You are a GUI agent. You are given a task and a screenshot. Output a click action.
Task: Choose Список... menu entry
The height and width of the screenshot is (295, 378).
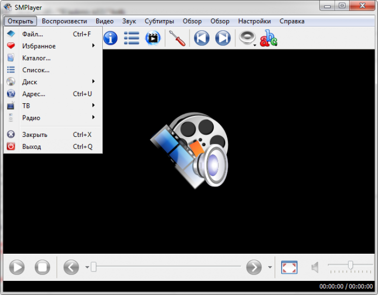click(53, 70)
